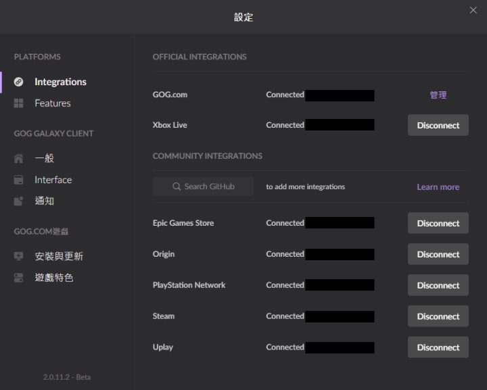Image resolution: width=487 pixels, height=390 pixels.
Task: Close the settings dialog
Action: pyautogui.click(x=473, y=10)
